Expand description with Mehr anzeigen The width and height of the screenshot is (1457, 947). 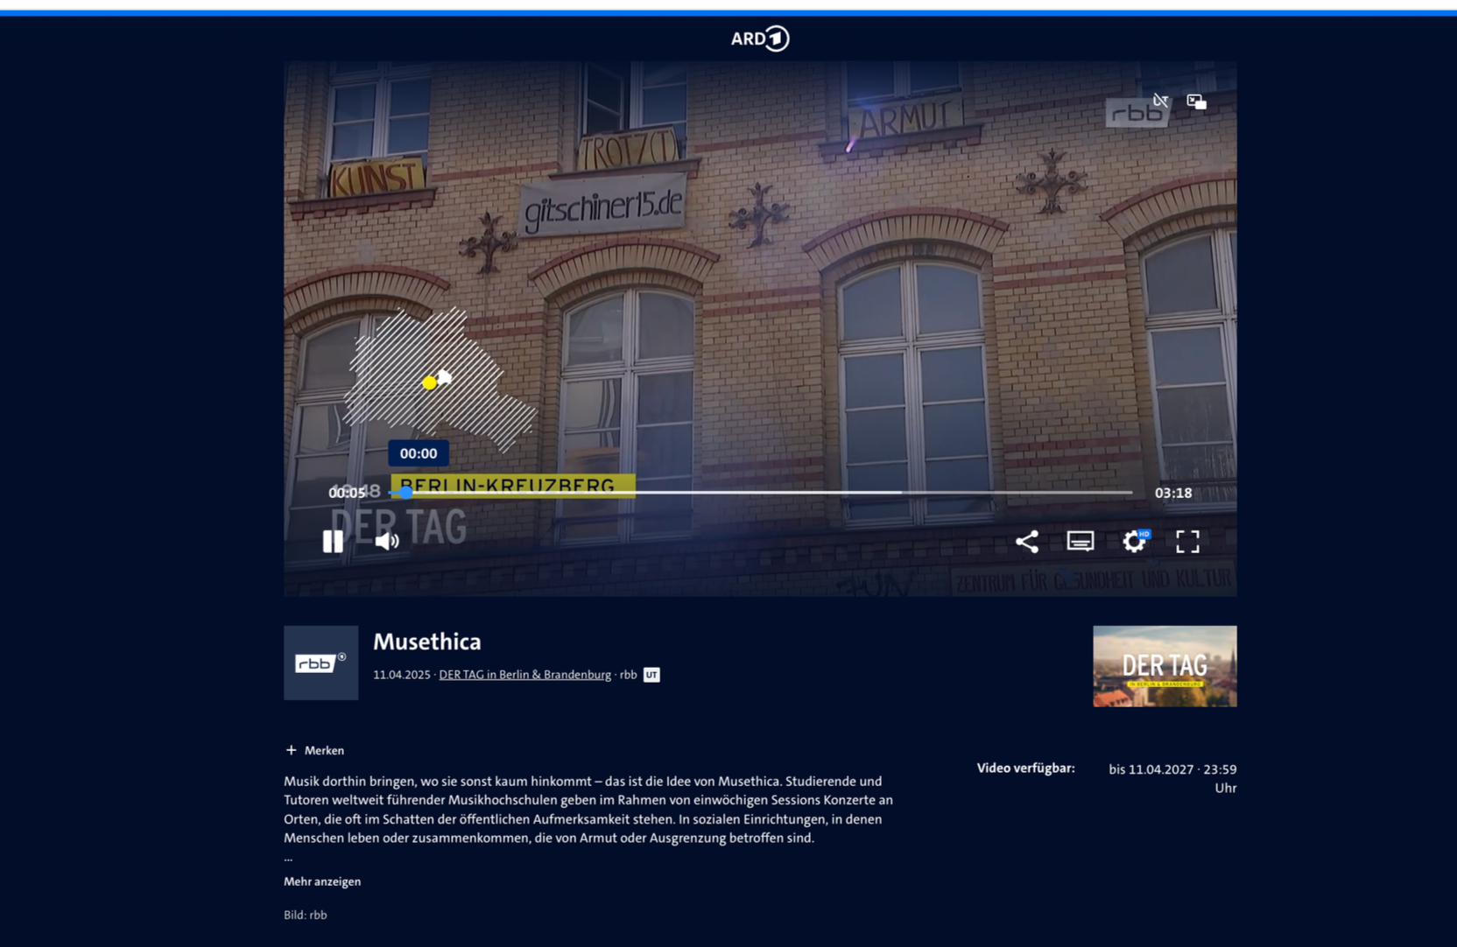[x=322, y=881]
